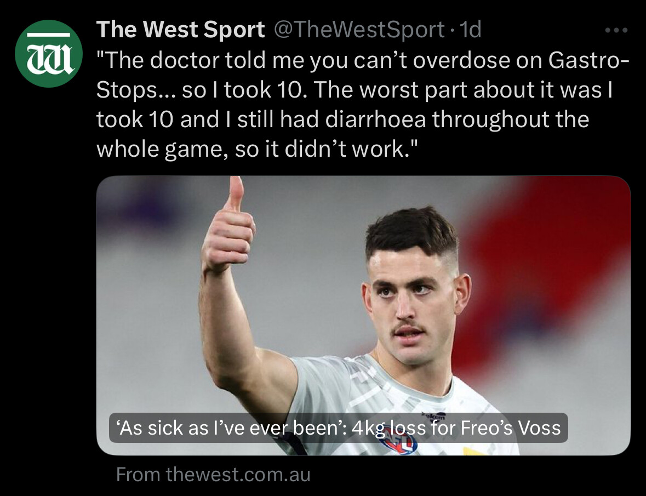Click the @TheWestSport handle

pyautogui.click(x=359, y=30)
